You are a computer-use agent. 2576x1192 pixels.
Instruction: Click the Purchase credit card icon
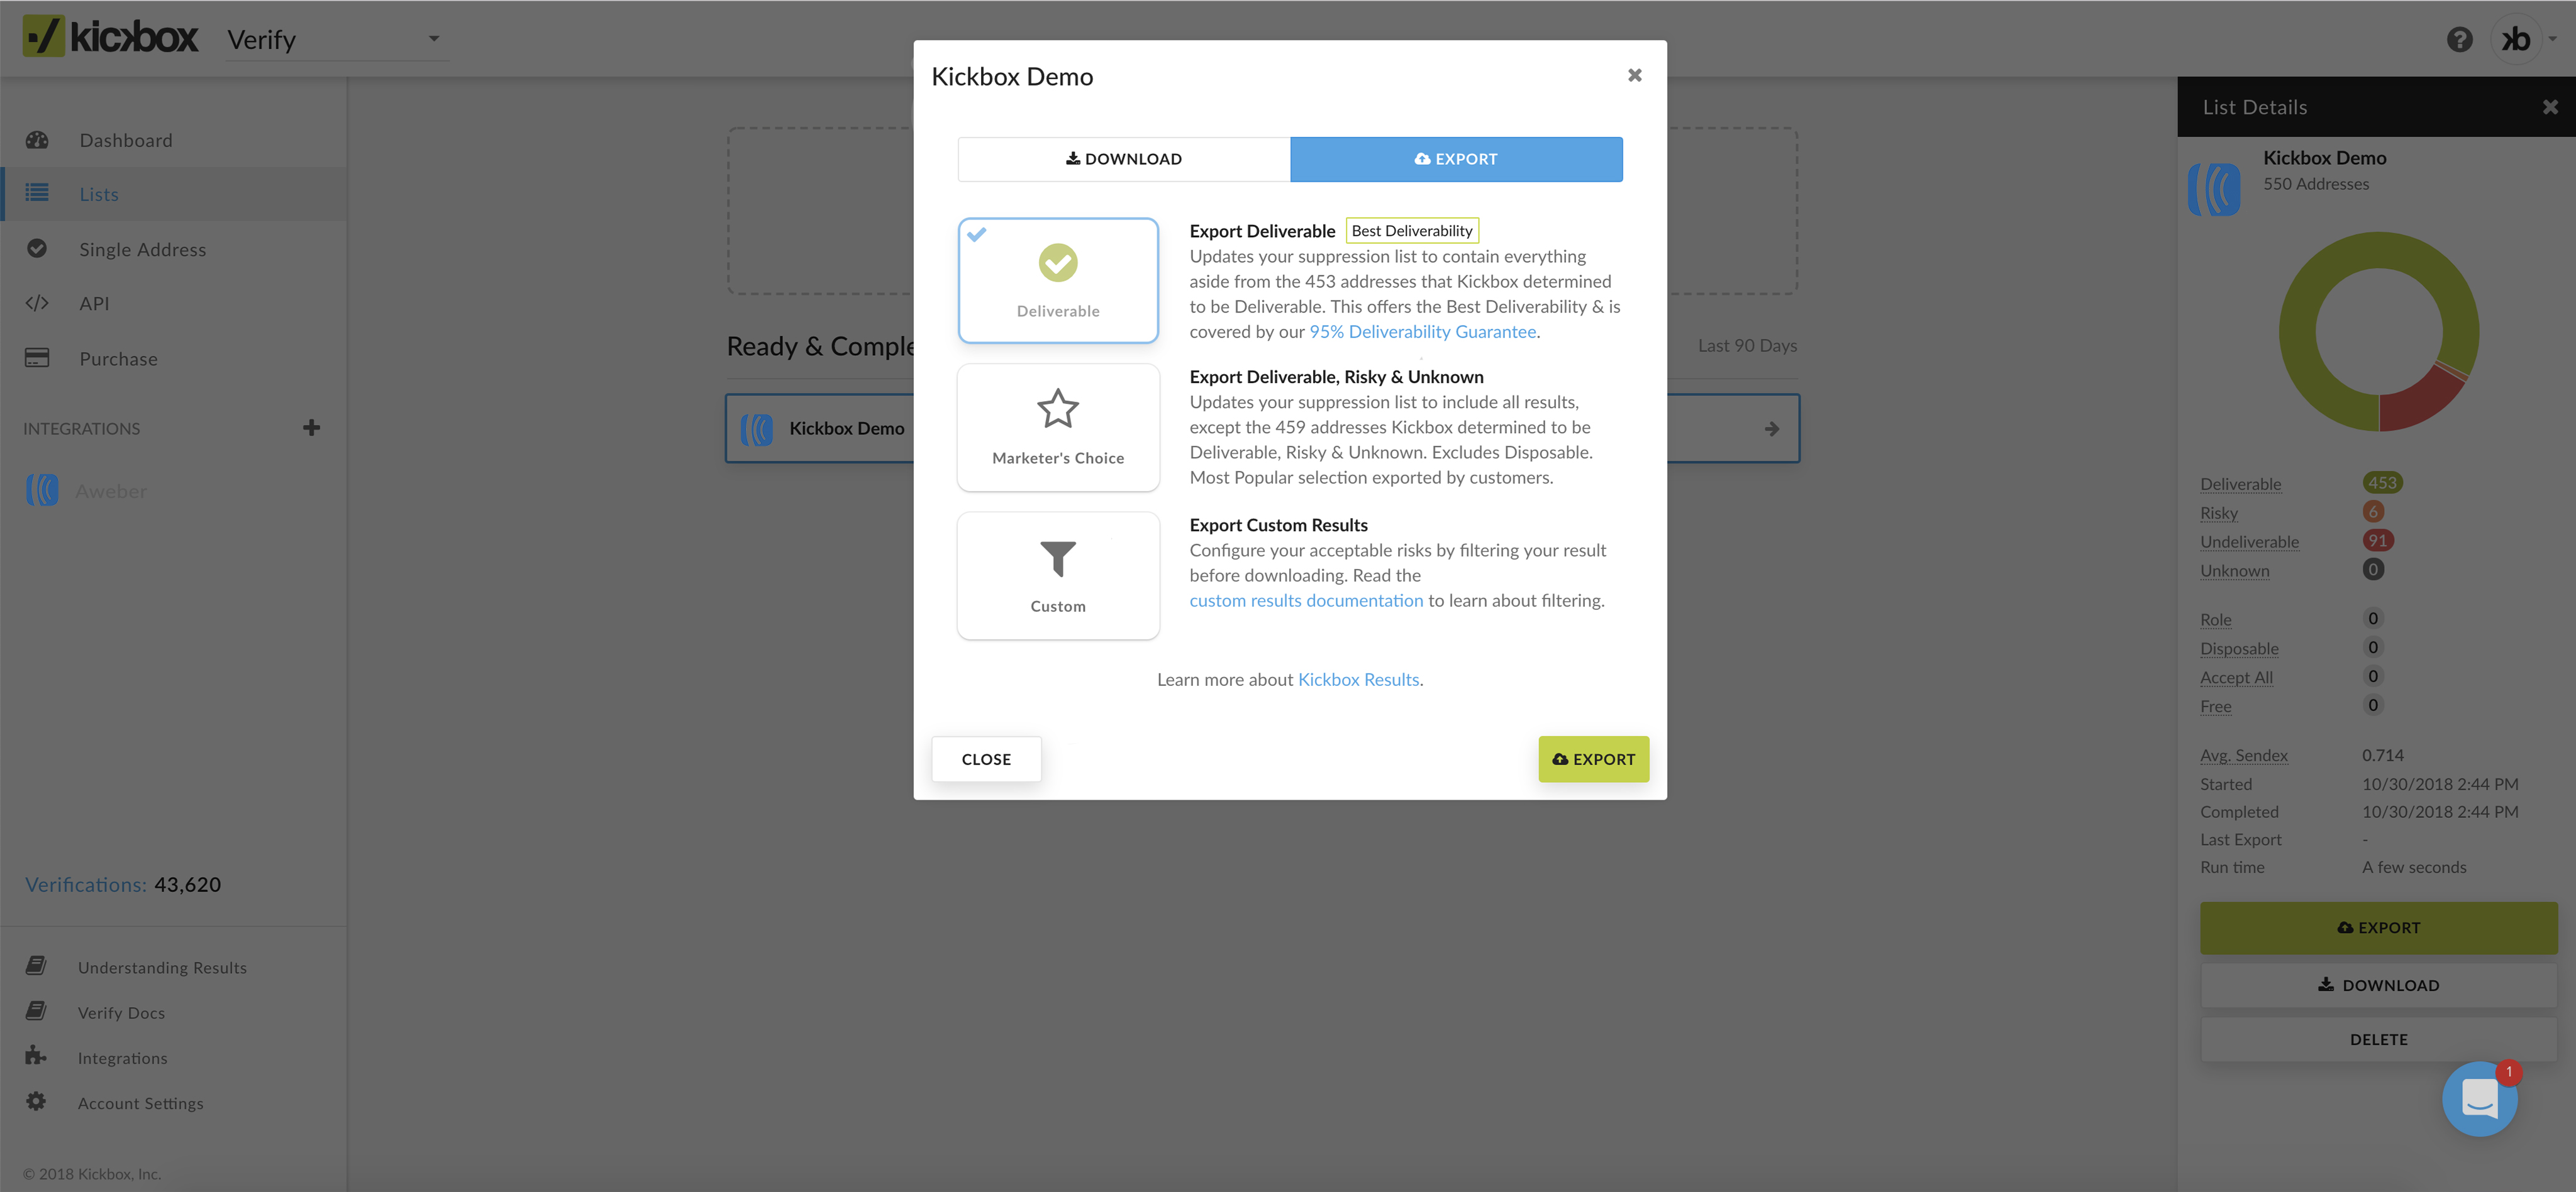pyautogui.click(x=37, y=358)
